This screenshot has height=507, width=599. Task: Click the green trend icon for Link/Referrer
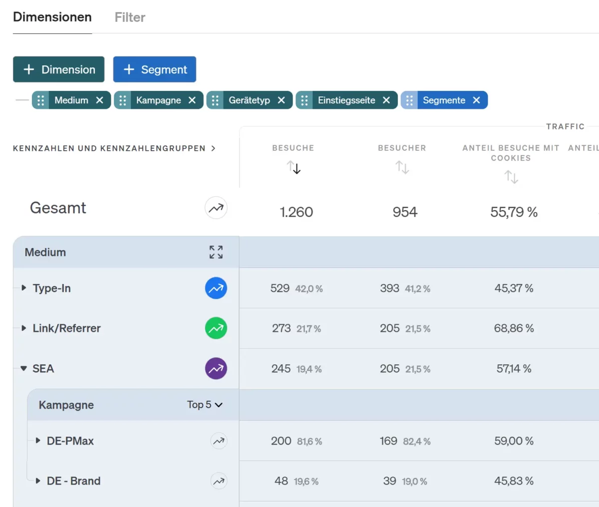pos(216,328)
